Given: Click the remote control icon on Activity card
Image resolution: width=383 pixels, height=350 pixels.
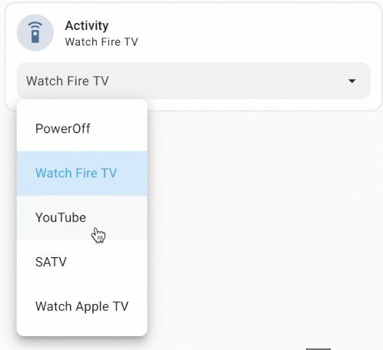Looking at the screenshot, I should 35,32.
